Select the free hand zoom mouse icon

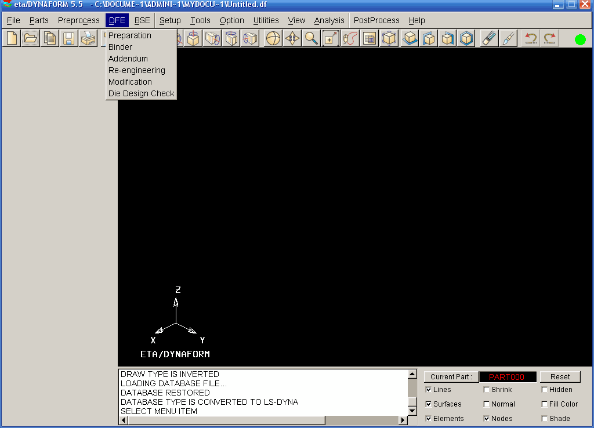point(350,38)
